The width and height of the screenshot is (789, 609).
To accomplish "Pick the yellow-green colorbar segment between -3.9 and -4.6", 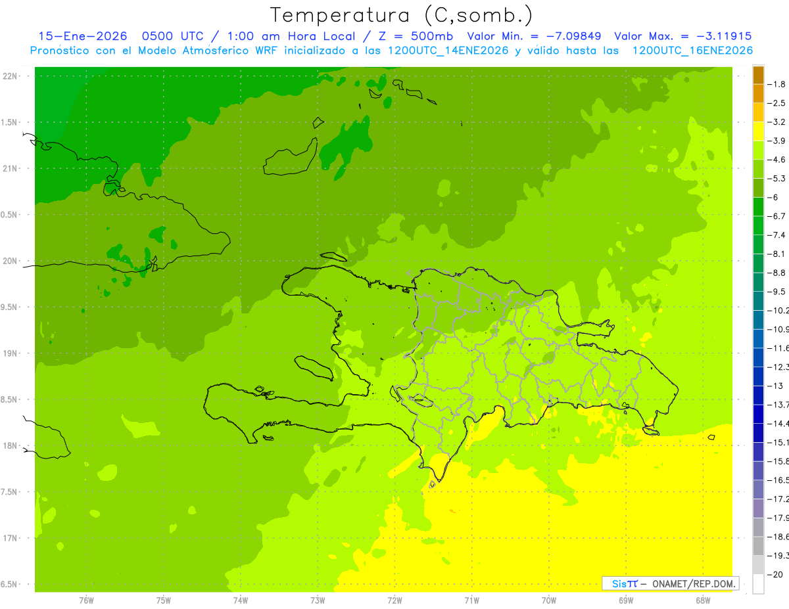I will click(758, 150).
